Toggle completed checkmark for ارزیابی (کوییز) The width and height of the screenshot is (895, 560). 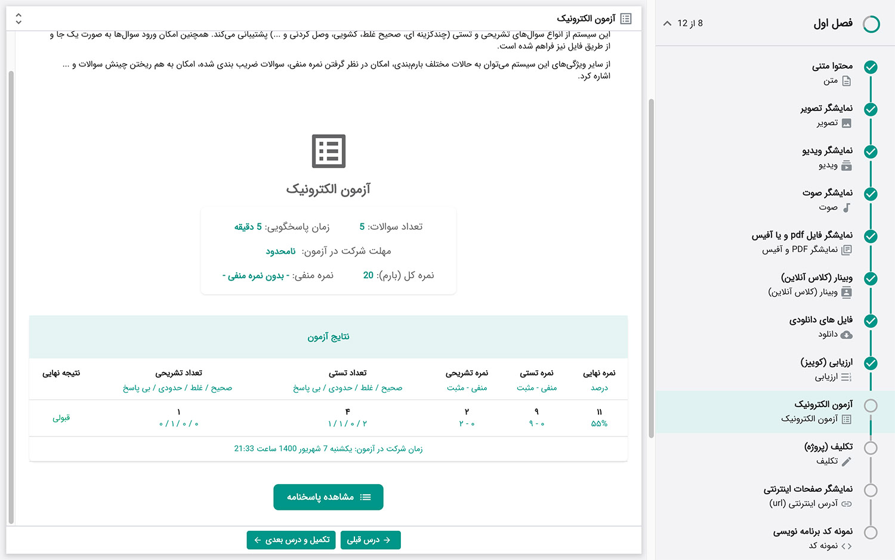pos(871,363)
